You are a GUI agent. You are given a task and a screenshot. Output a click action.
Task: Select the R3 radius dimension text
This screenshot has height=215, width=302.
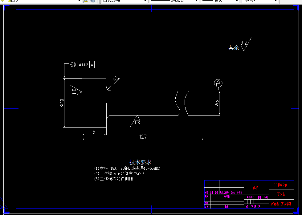(116, 79)
